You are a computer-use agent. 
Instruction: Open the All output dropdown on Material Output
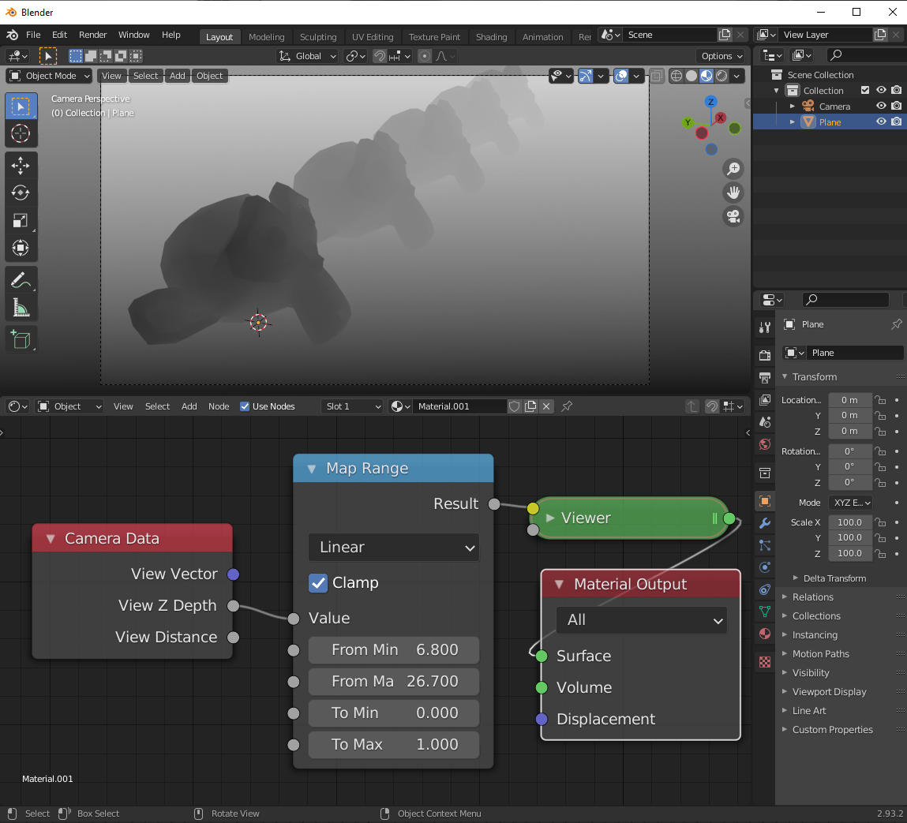[641, 620]
